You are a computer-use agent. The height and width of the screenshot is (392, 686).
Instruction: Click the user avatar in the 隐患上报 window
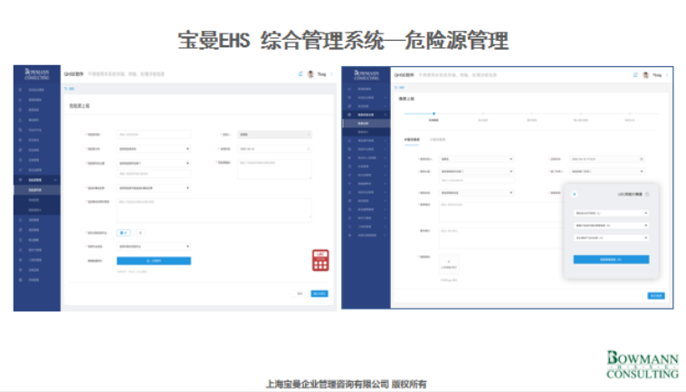click(646, 75)
